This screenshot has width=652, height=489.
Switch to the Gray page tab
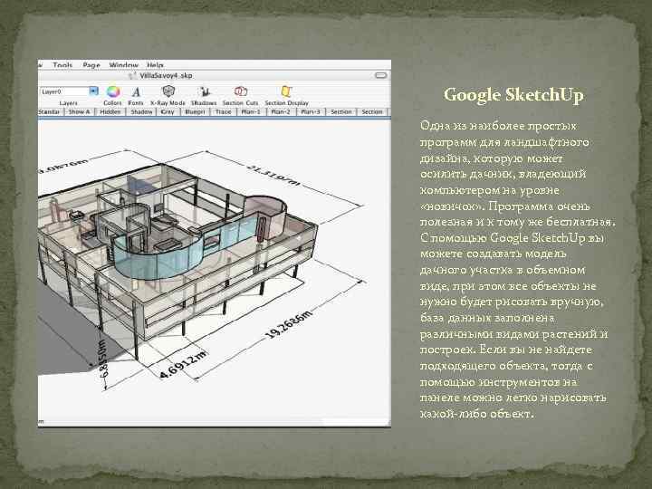168,112
